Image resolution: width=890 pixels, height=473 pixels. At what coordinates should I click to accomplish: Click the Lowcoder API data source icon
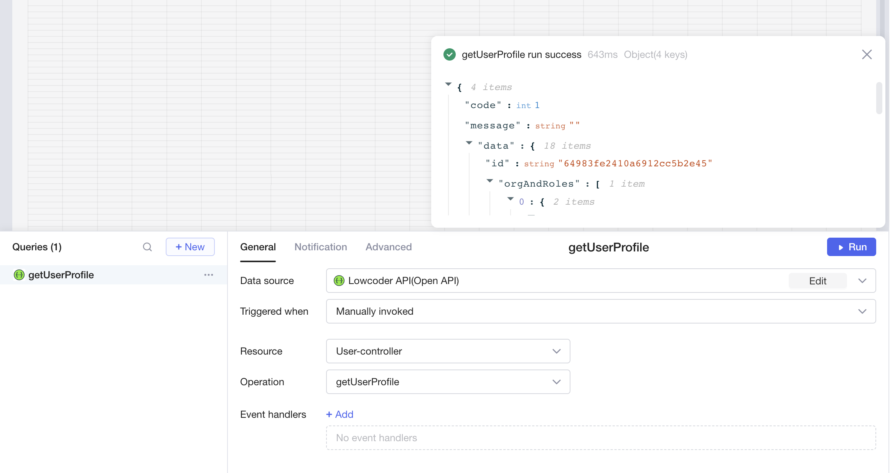339,281
